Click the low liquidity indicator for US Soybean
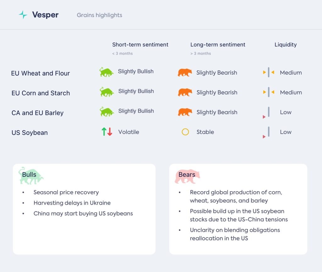Image resolution: width=322 pixels, height=272 pixels. coord(268,132)
